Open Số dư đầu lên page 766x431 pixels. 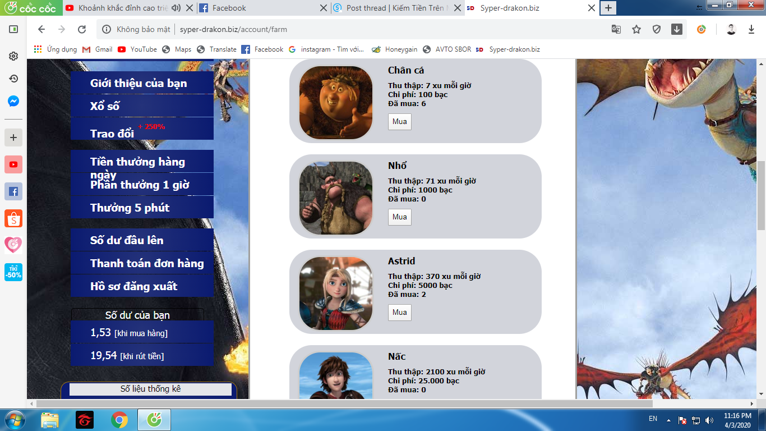pyautogui.click(x=142, y=240)
